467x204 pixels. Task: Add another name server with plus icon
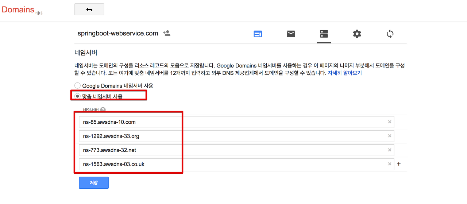coord(399,164)
